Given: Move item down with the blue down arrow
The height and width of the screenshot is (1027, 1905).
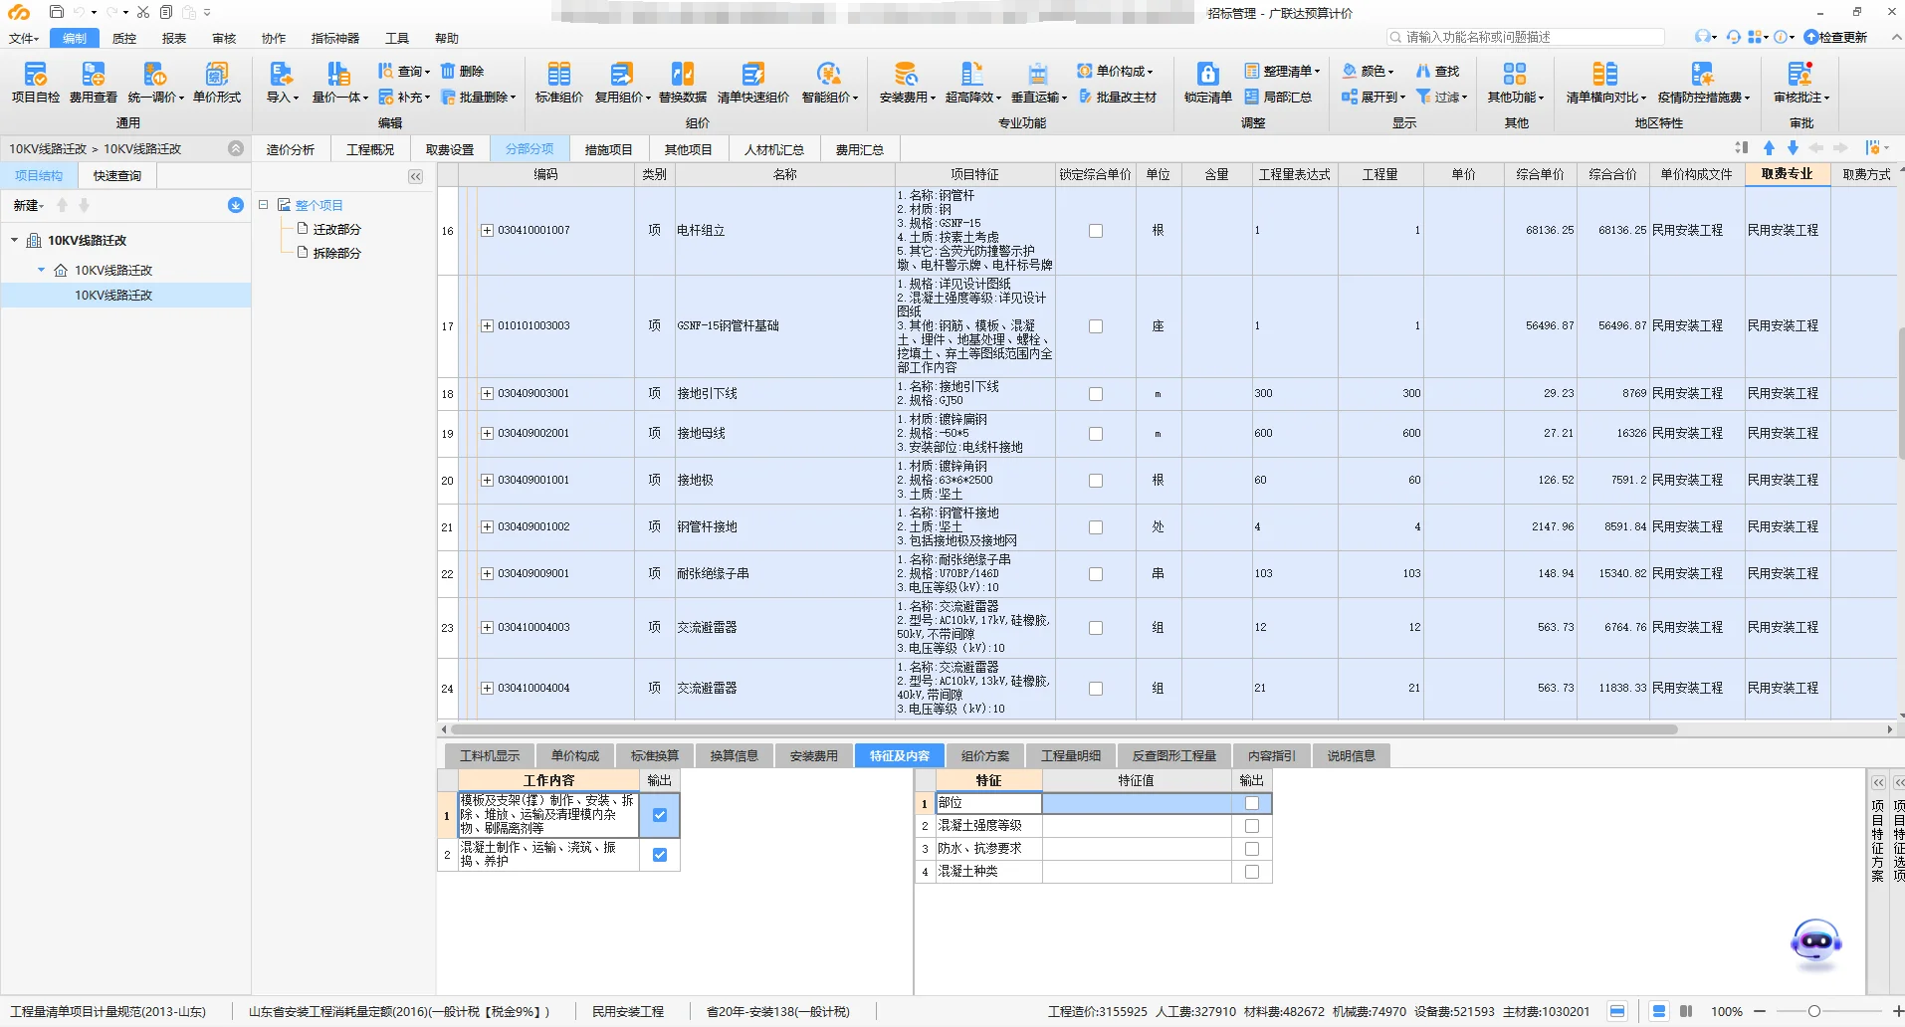Looking at the screenshot, I should point(1793,148).
